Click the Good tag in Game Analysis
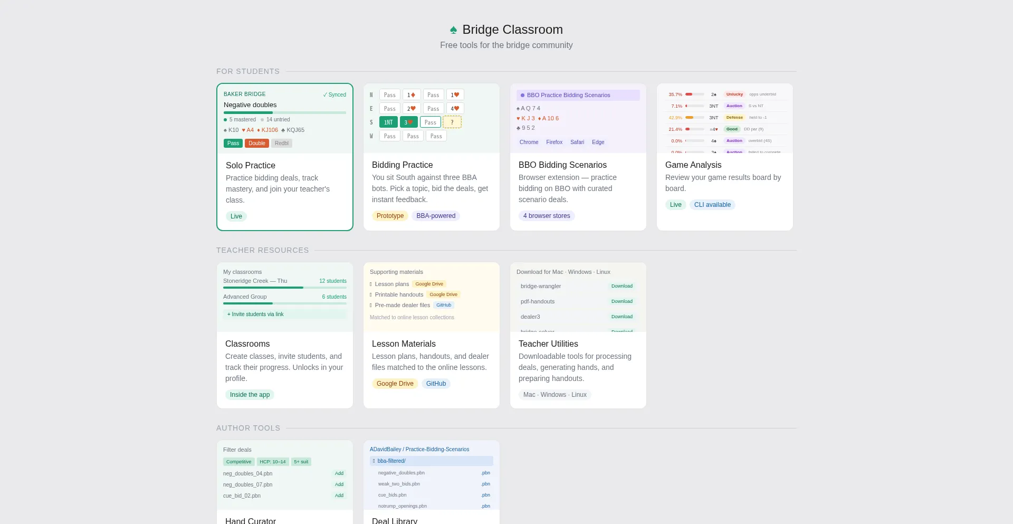The width and height of the screenshot is (1013, 524). 732,129
